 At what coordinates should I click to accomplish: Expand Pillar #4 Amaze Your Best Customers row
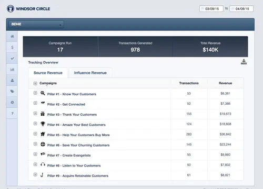tap(35, 124)
